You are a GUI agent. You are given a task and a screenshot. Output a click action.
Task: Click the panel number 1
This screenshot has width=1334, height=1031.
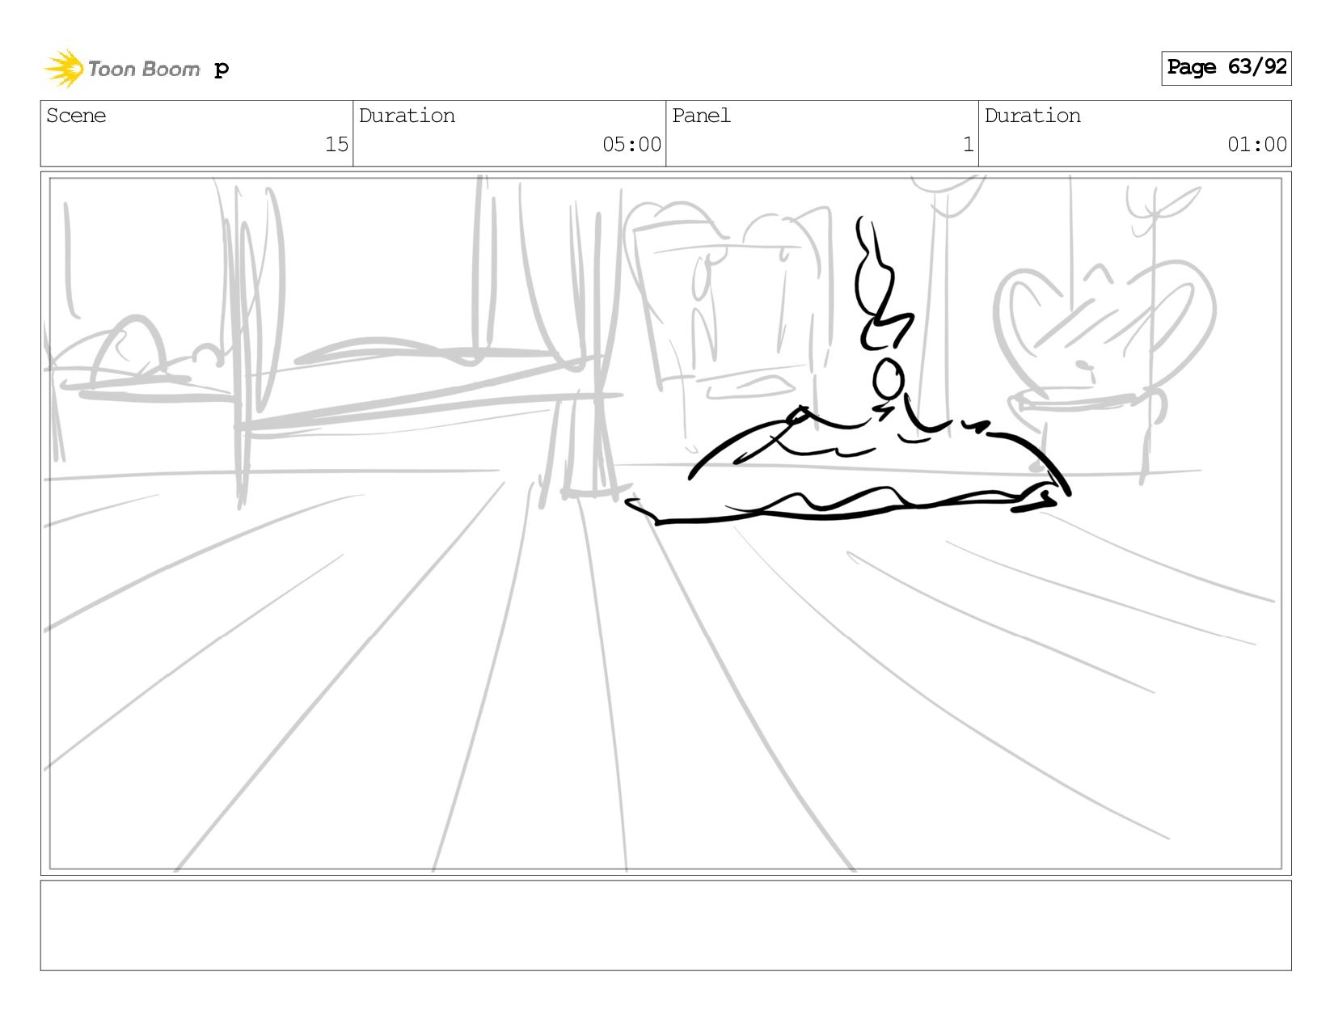(968, 145)
